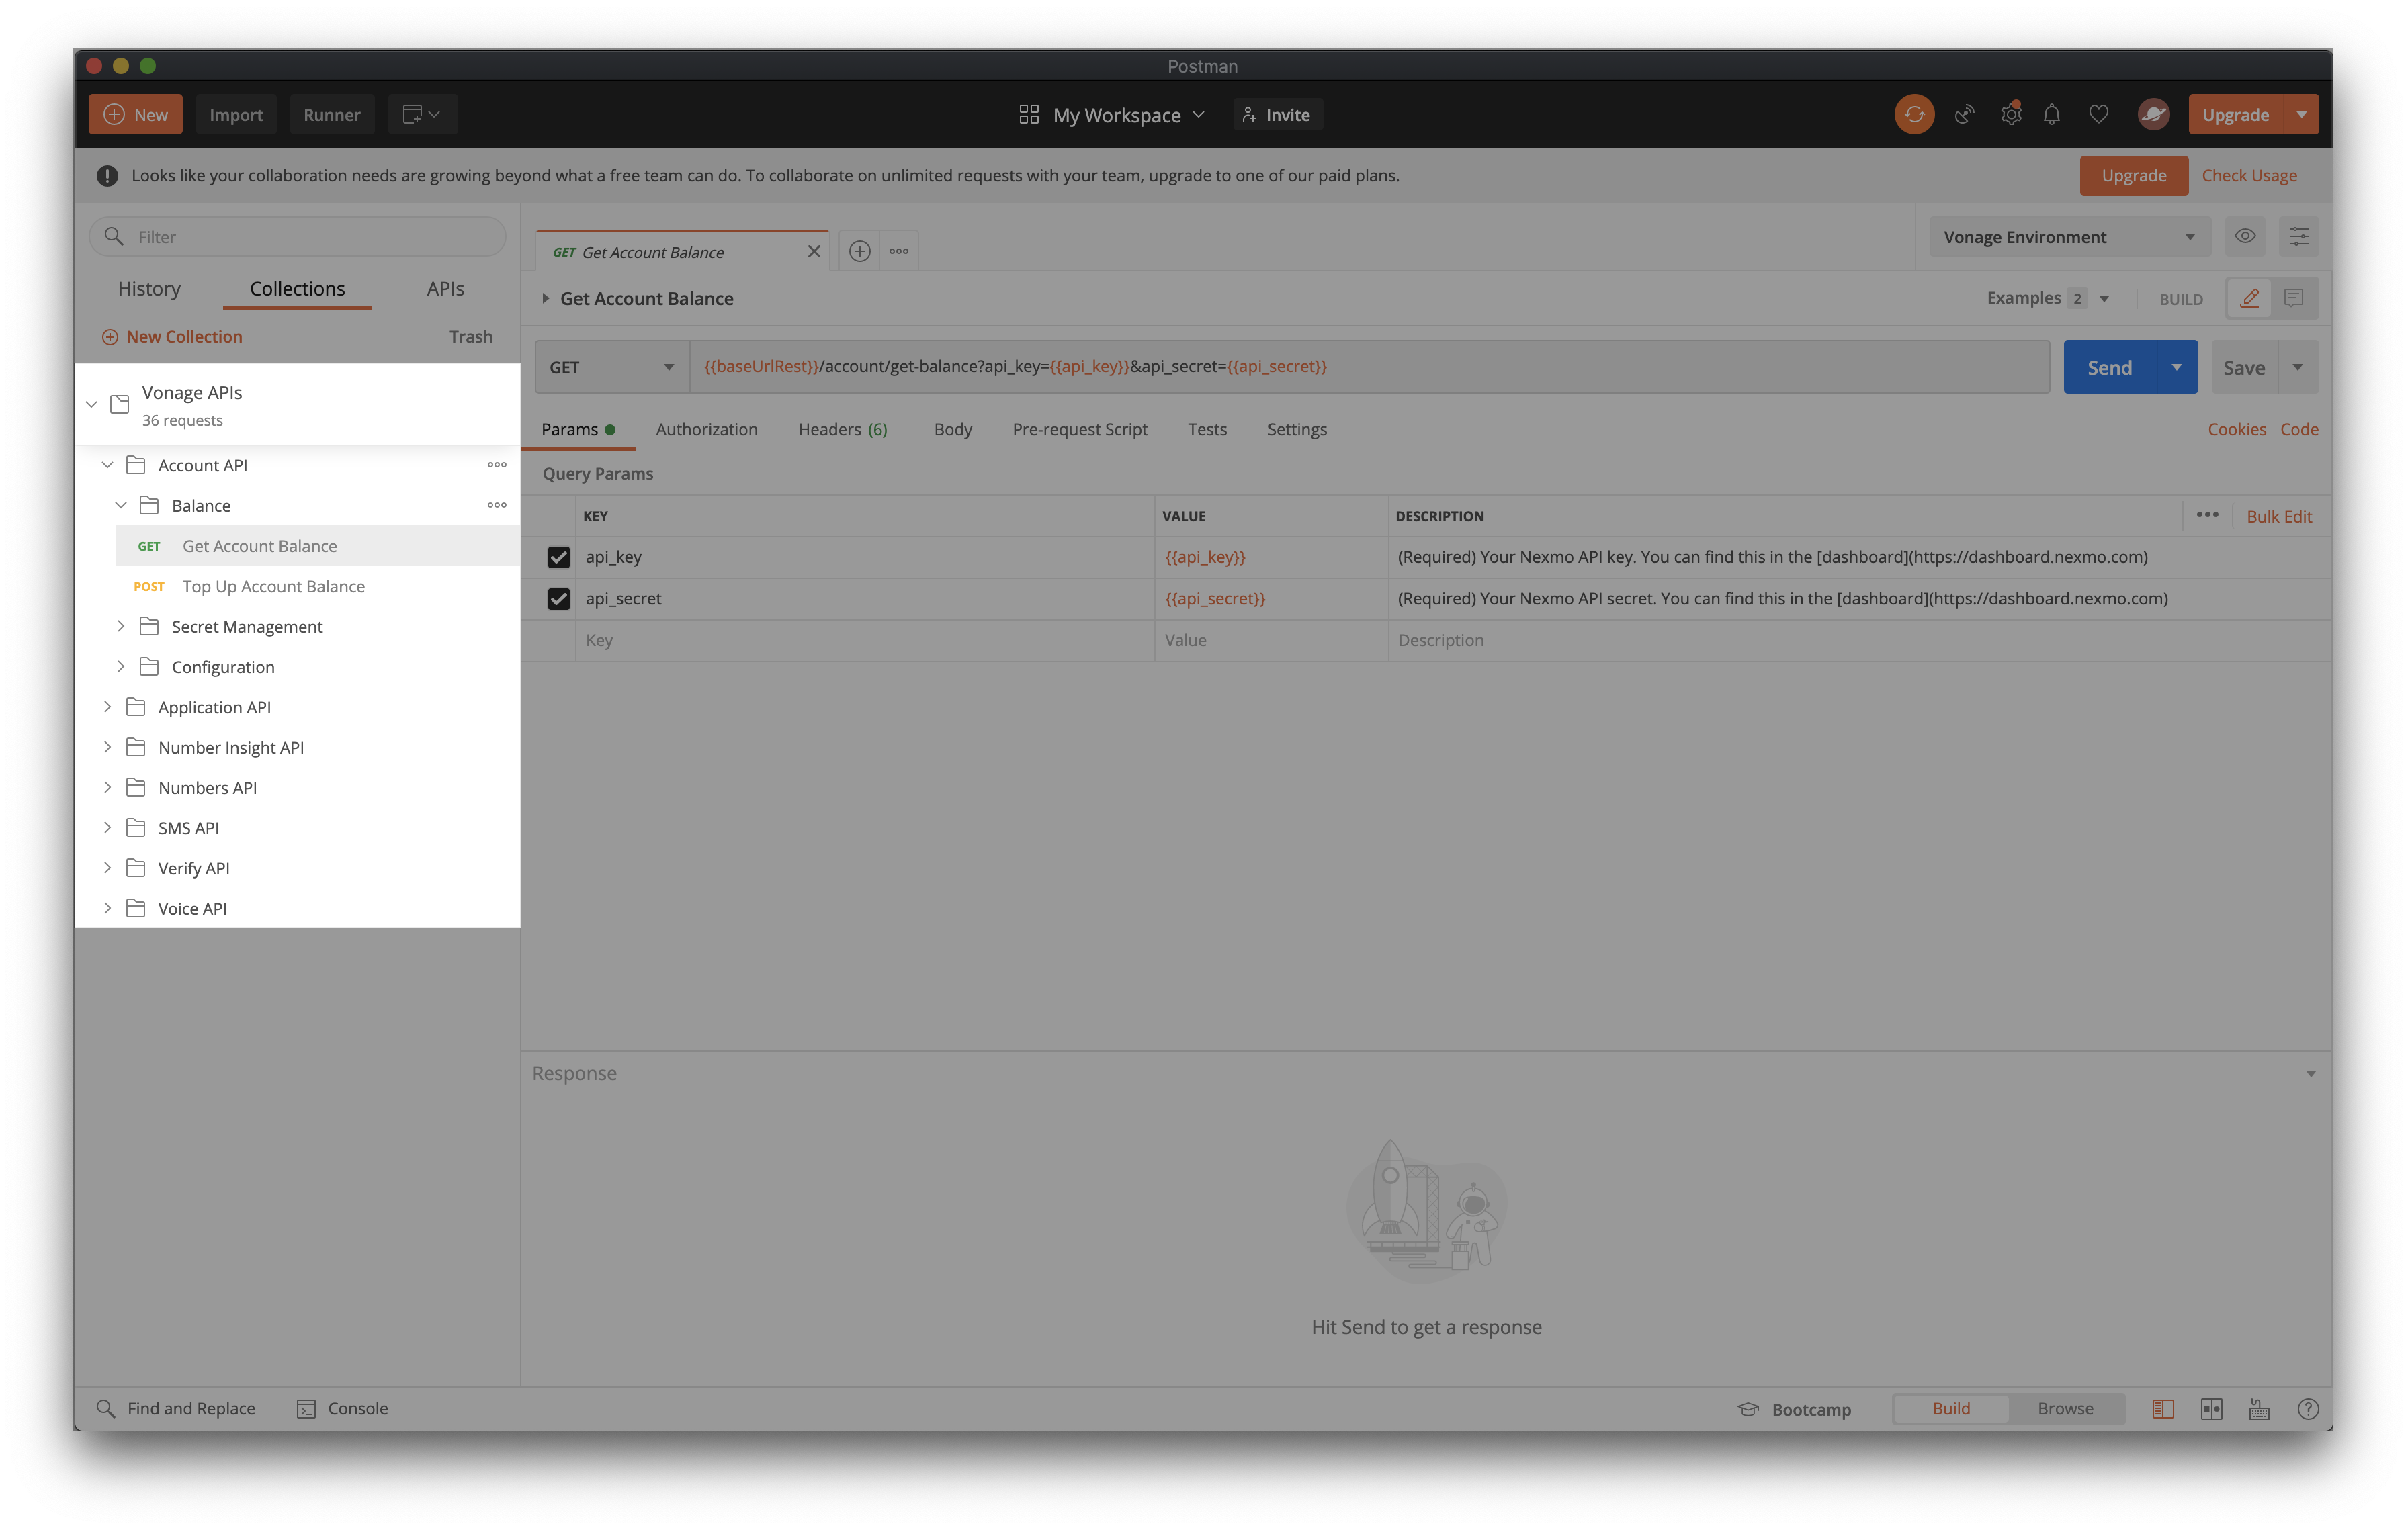Uncheck the api_key parameter checkbox

(x=558, y=557)
